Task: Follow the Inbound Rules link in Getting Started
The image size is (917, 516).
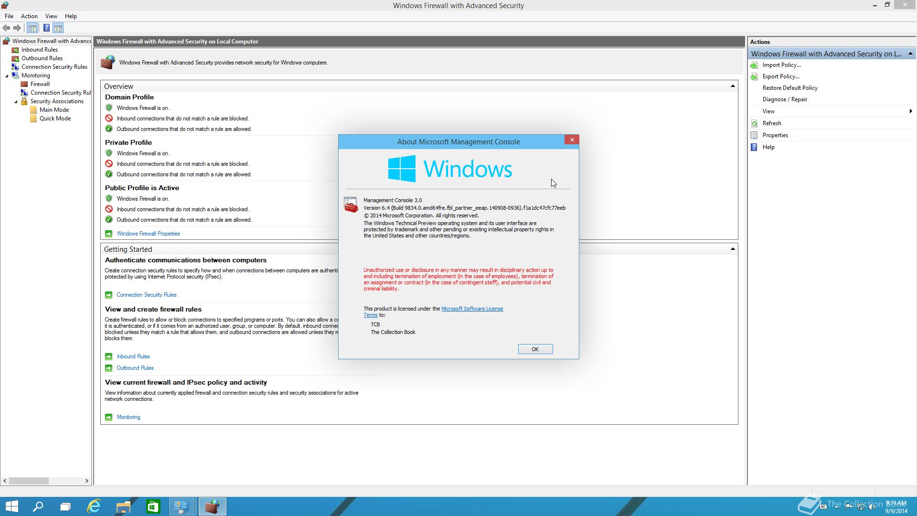Action: [x=133, y=356]
